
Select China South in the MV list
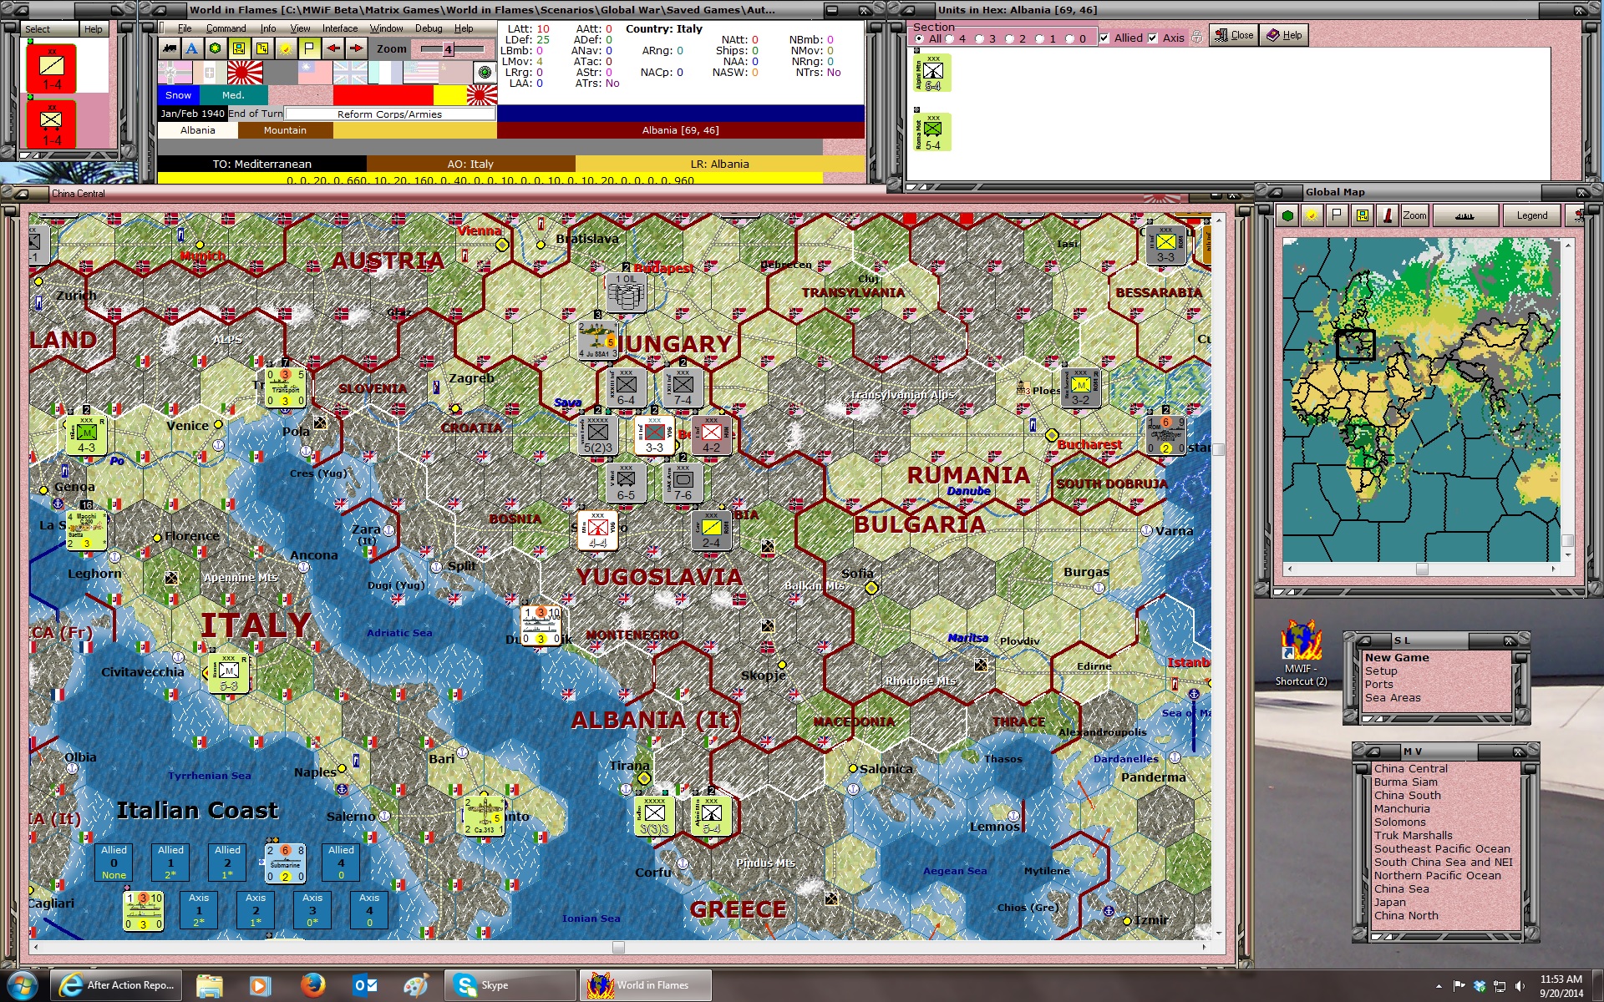[x=1407, y=795]
